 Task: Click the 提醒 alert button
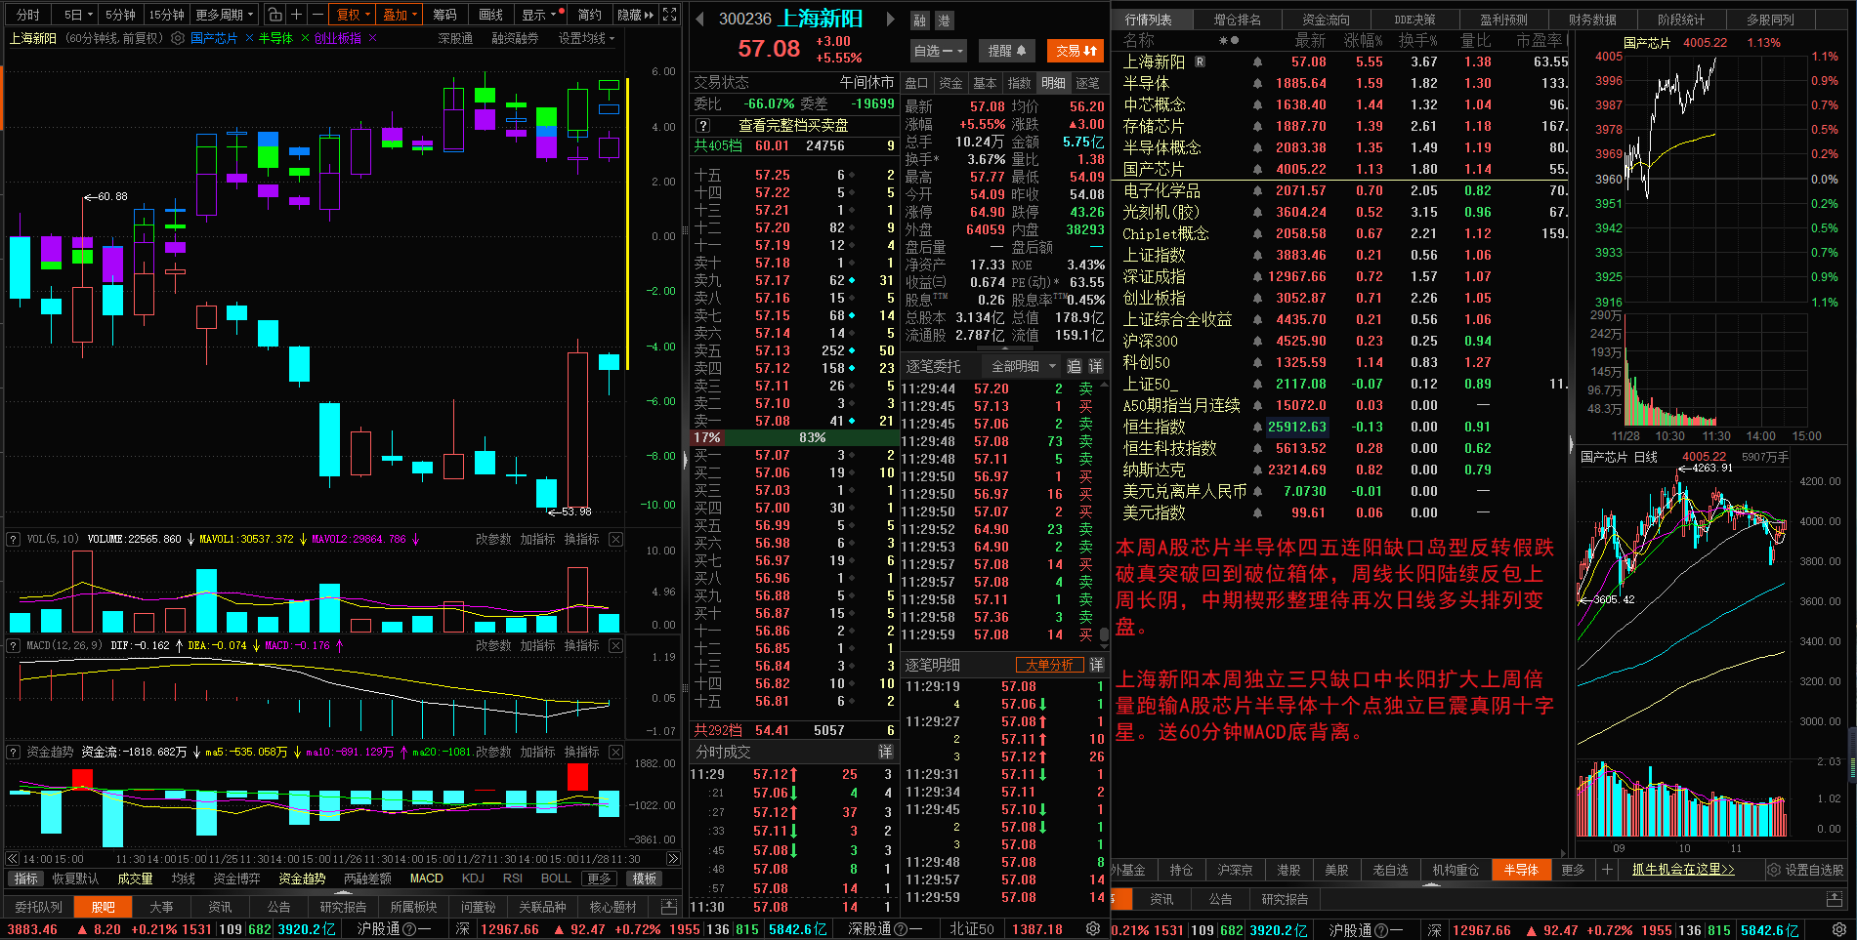tap(1006, 51)
